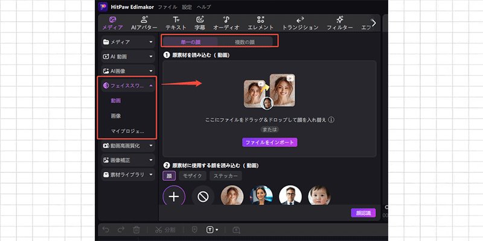Collapse the フェイススワップ sidebar section
Screen dimensions: 483x241
point(128,86)
